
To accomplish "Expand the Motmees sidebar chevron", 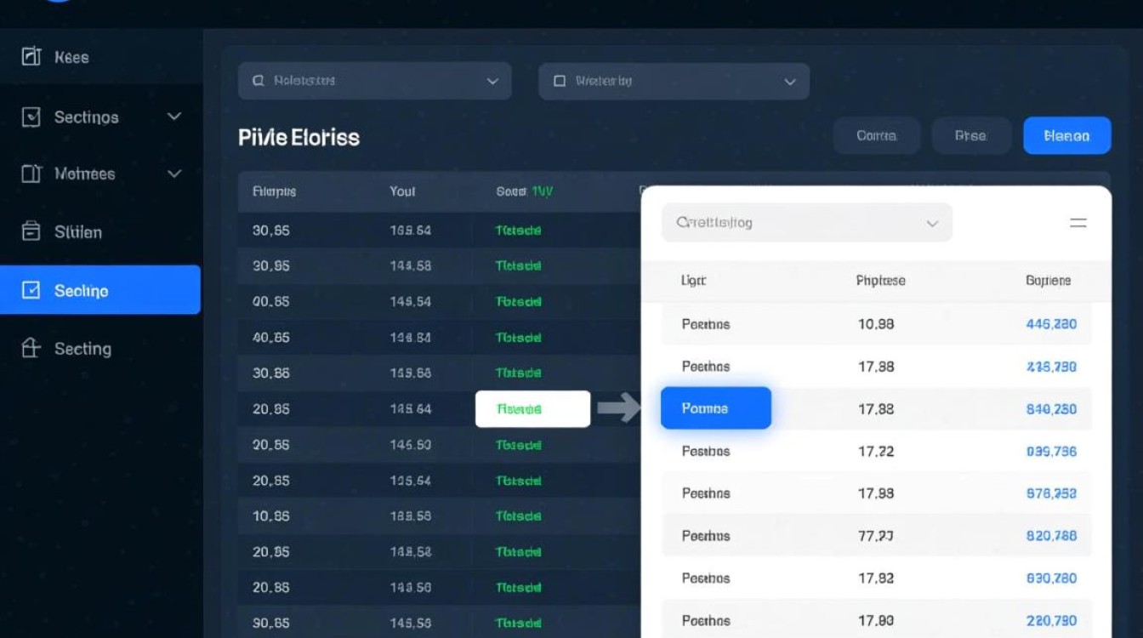I will point(174,174).
